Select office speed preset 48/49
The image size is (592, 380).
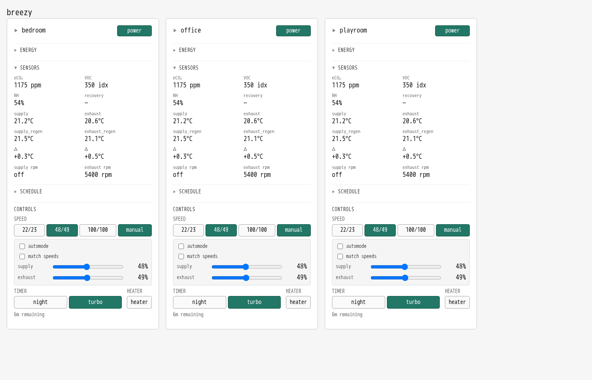221,230
